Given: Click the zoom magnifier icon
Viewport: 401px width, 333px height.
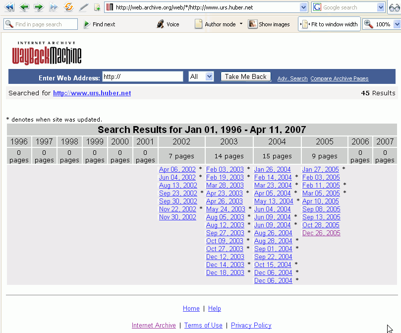Looking at the screenshot, I should coord(368,24).
